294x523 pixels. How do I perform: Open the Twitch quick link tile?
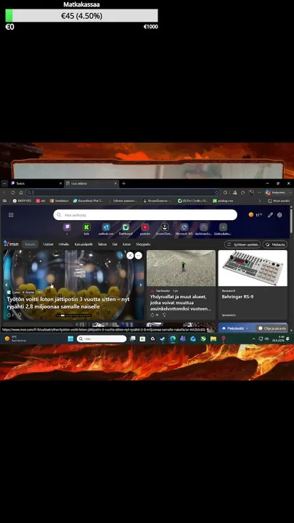(x=67, y=229)
